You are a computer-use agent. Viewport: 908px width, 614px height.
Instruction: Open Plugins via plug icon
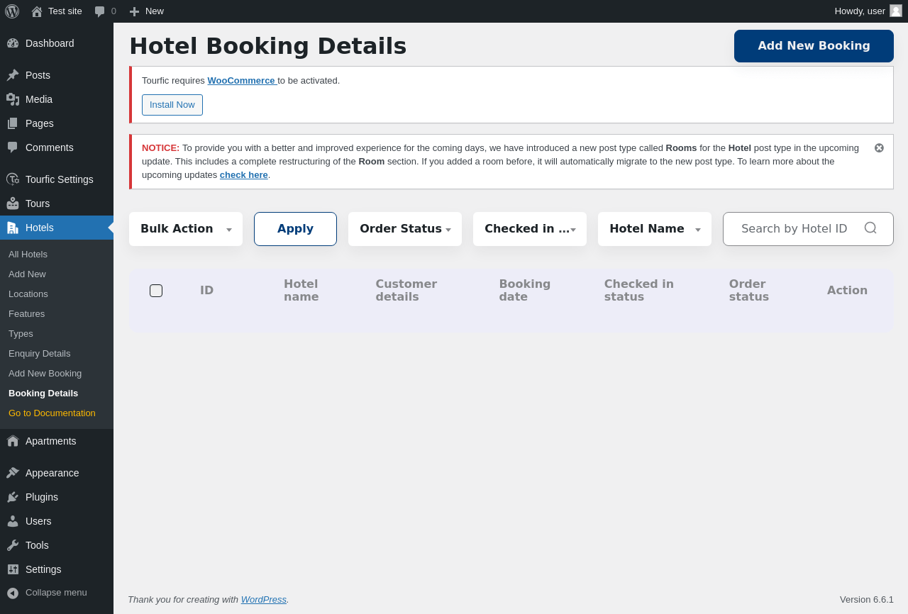[x=13, y=497]
